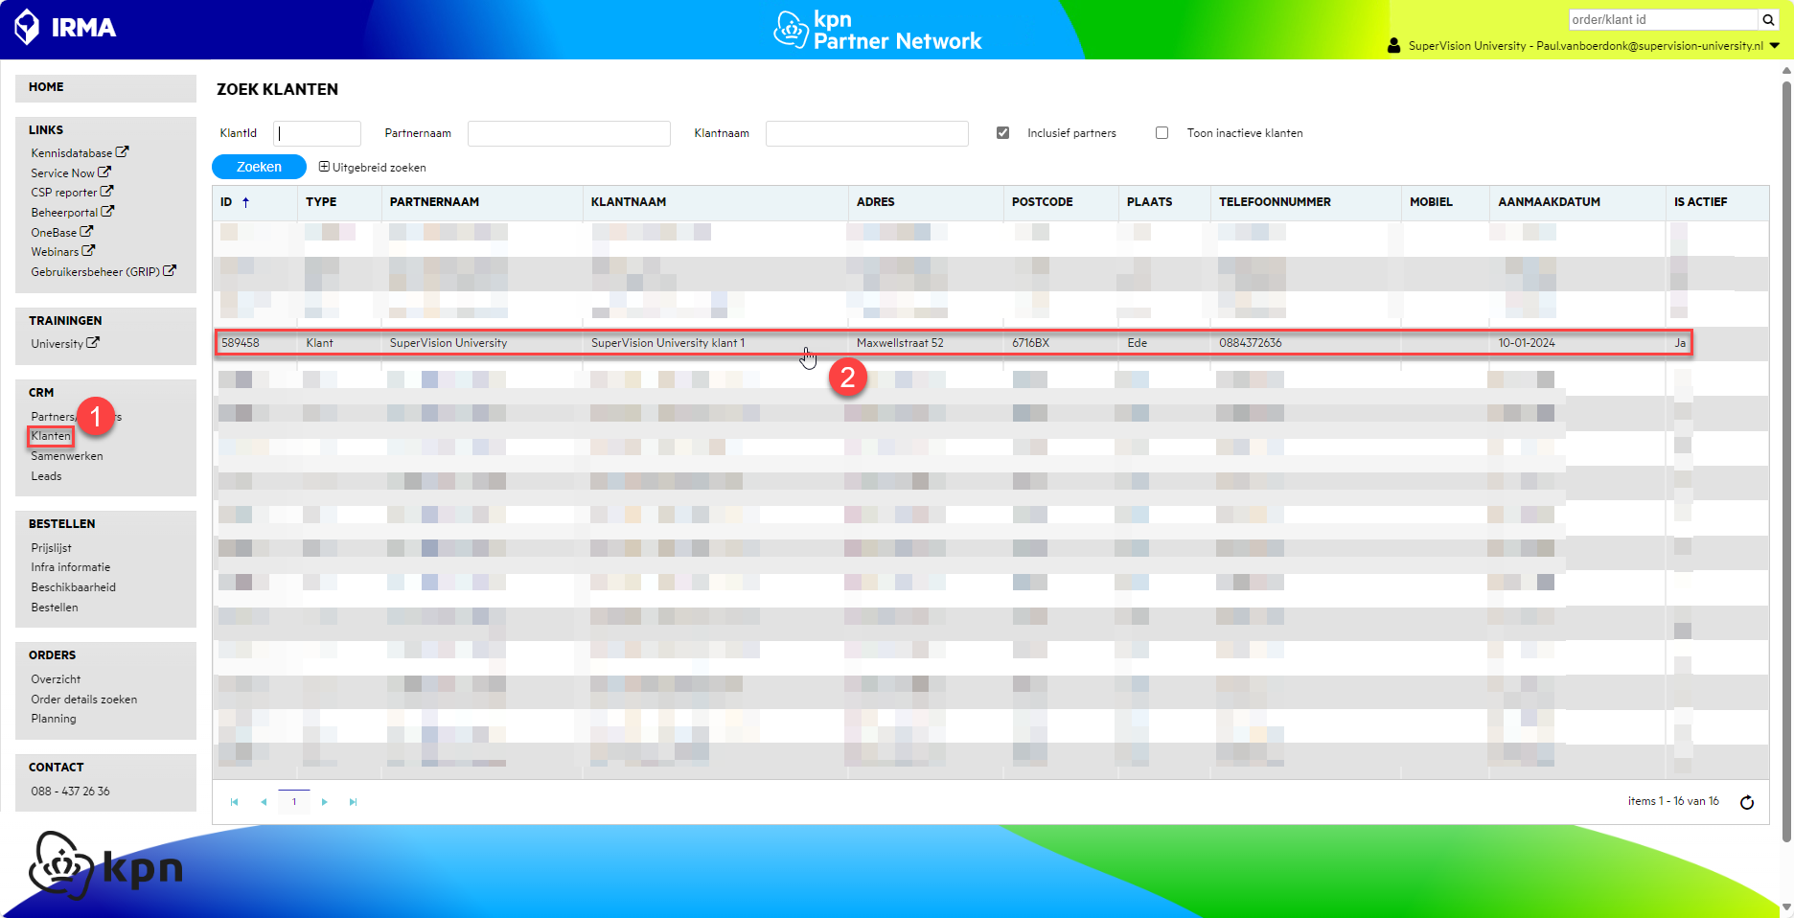Open Webinars external link
1794x918 pixels.
tap(63, 251)
